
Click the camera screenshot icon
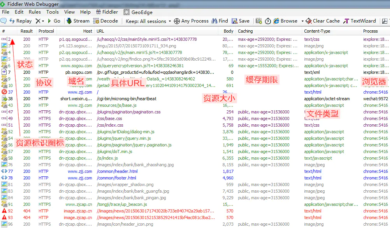click(x=259, y=21)
